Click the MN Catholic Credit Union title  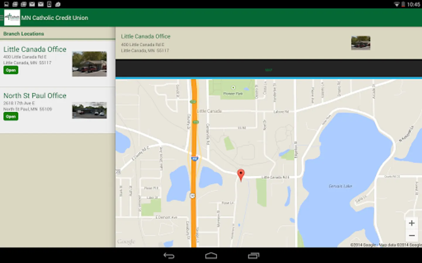(55, 18)
